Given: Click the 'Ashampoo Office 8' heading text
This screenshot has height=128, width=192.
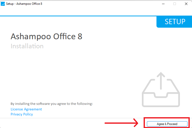Looking at the screenshot, I should [x=46, y=36].
